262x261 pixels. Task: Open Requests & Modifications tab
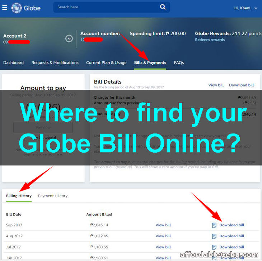55,62
